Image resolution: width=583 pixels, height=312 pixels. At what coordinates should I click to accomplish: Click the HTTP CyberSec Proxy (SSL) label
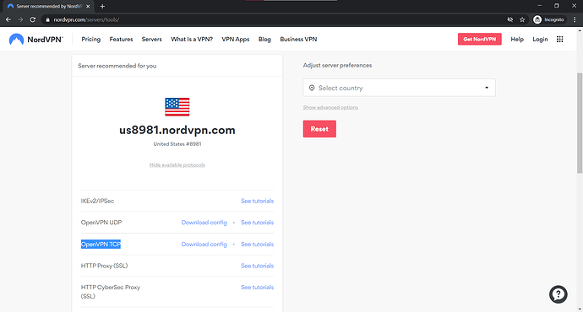click(x=111, y=292)
